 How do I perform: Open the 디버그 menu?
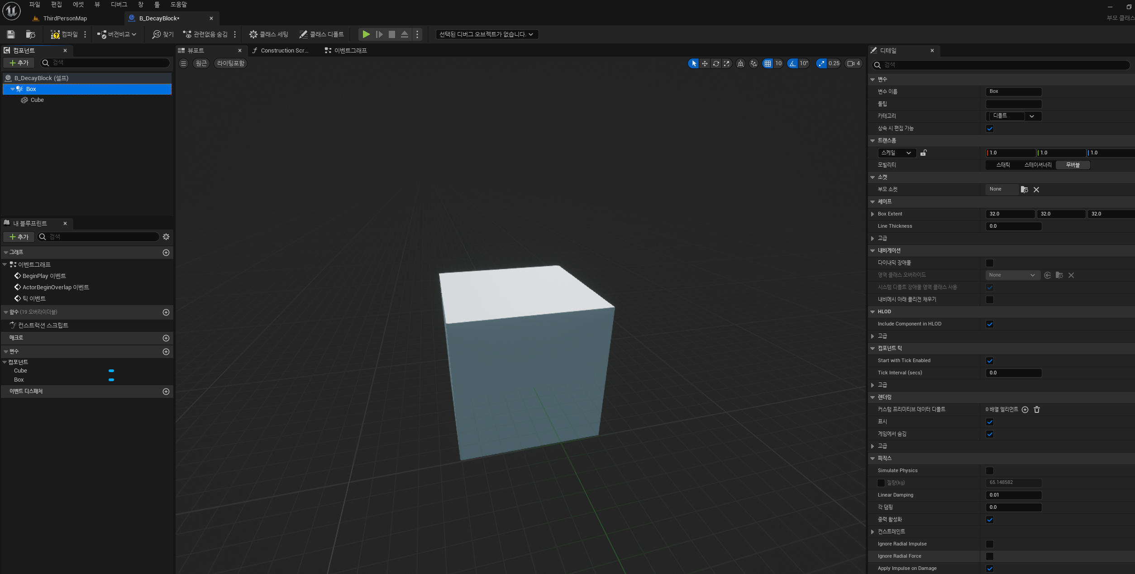coord(119,5)
